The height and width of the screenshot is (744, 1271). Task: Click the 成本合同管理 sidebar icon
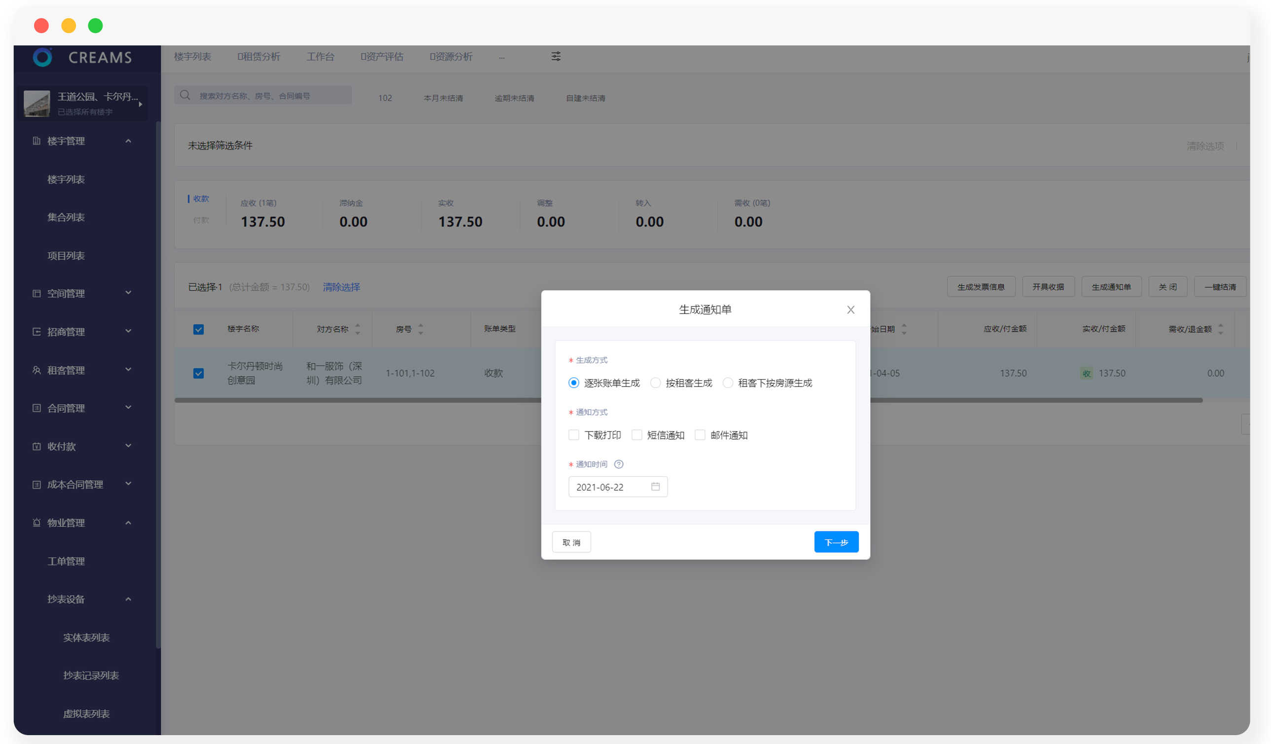click(x=36, y=484)
